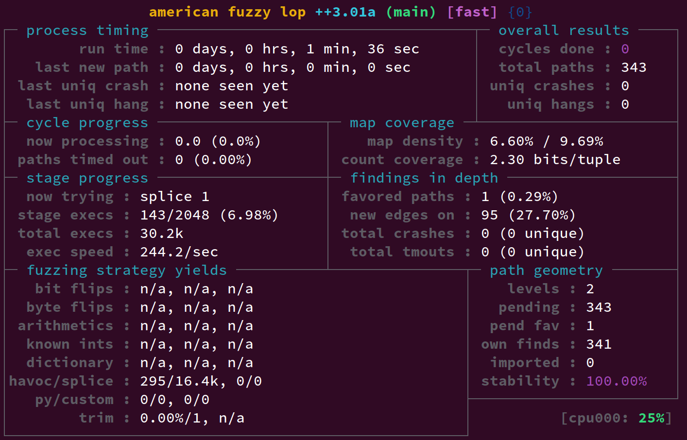This screenshot has height=440, width=687.
Task: Click the 'findings in depth' section header
Action: pos(424,178)
